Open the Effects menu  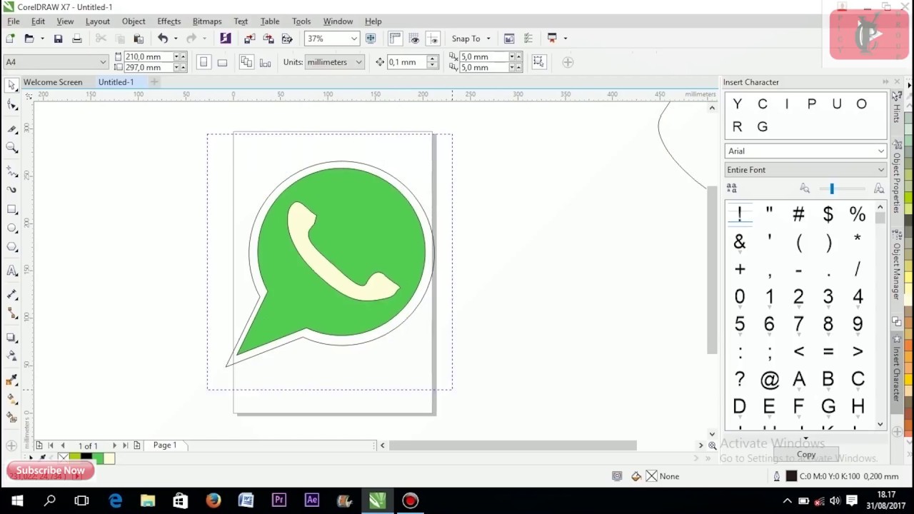[169, 21]
